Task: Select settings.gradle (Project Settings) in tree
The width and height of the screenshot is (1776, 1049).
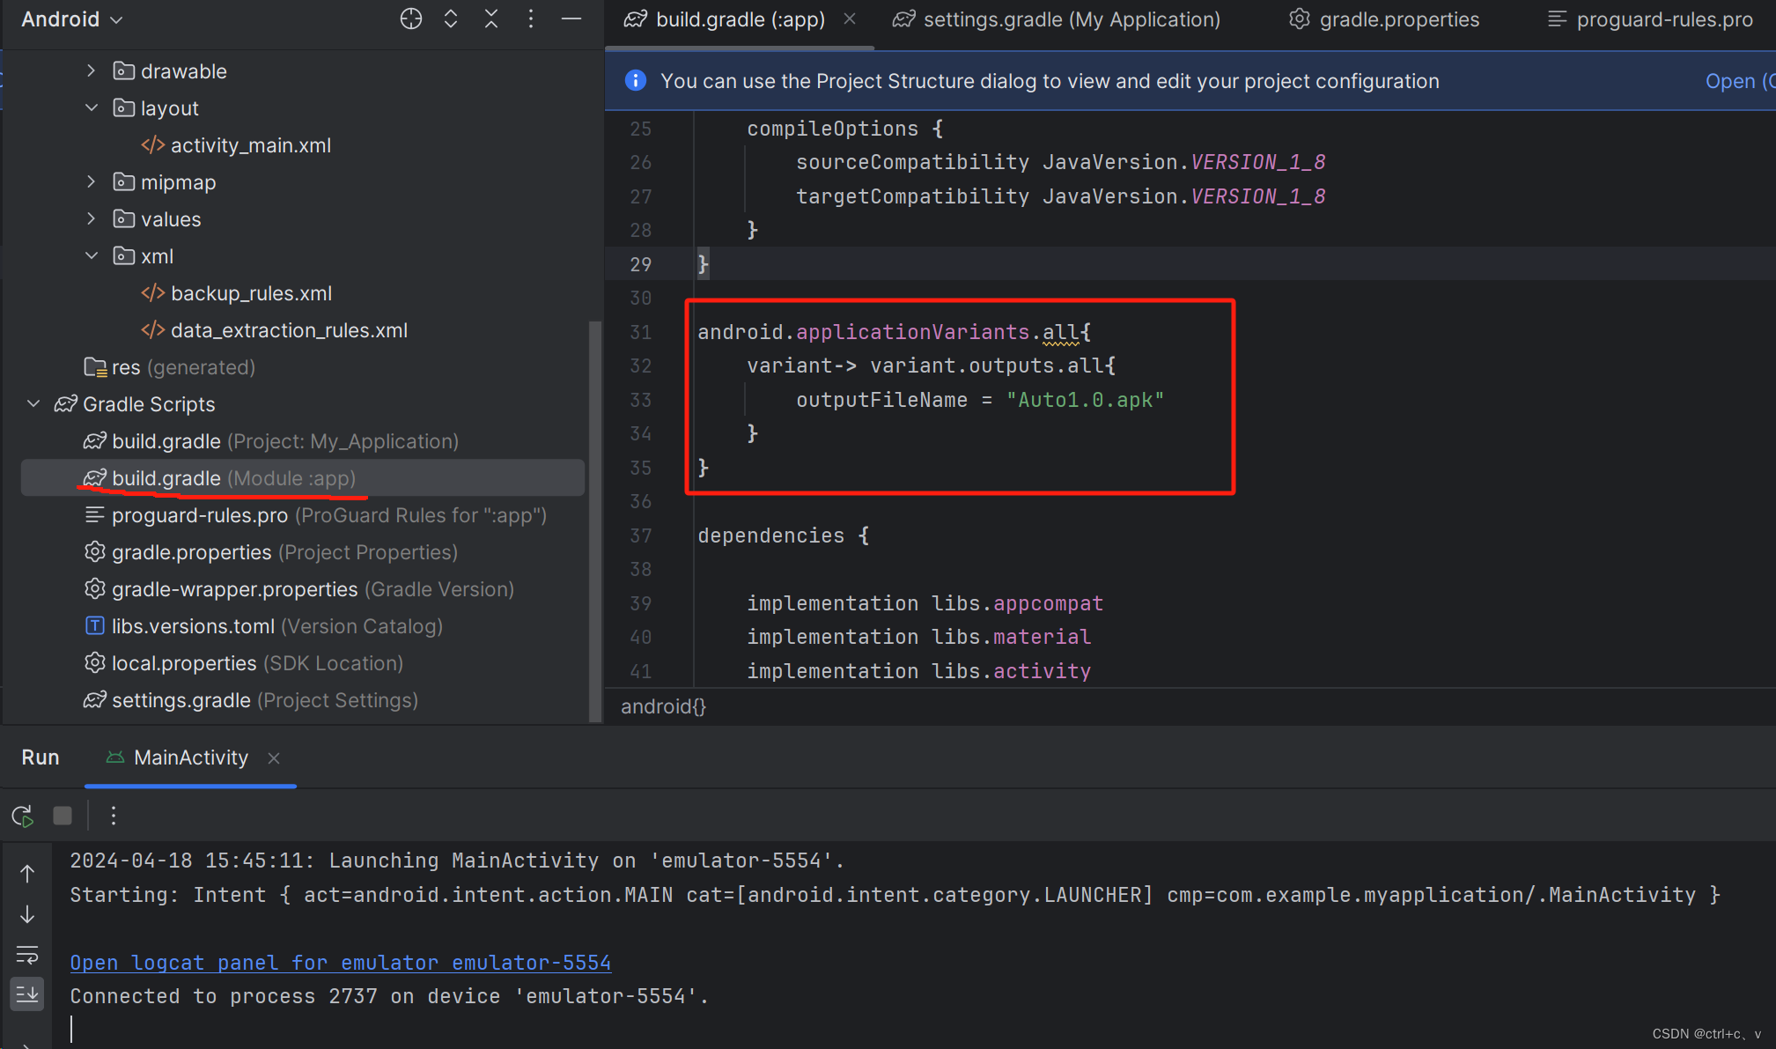Action: [x=251, y=700]
